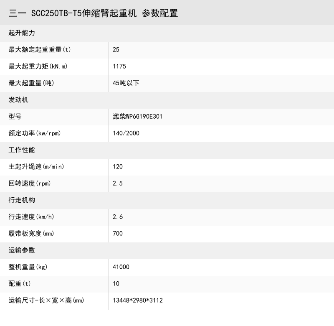Select the value 25 in the table
Screen dimensions: 334x326
115,50
